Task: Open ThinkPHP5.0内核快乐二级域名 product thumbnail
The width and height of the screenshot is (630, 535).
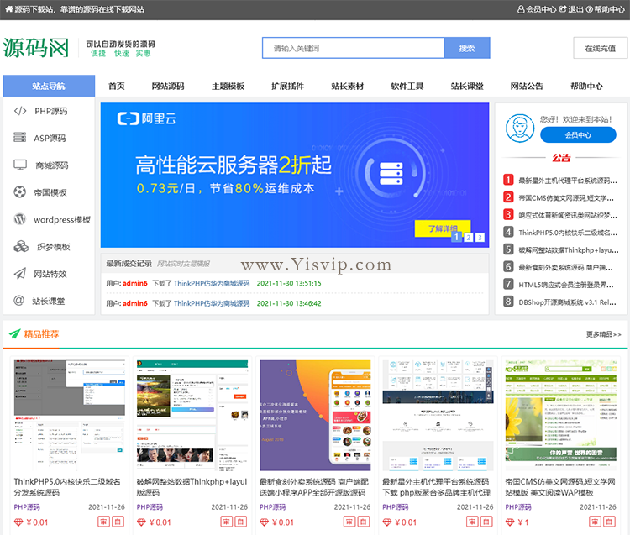Action: (x=70, y=415)
